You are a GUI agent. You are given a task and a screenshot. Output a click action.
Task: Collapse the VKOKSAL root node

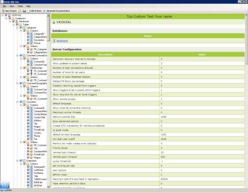[2, 15]
